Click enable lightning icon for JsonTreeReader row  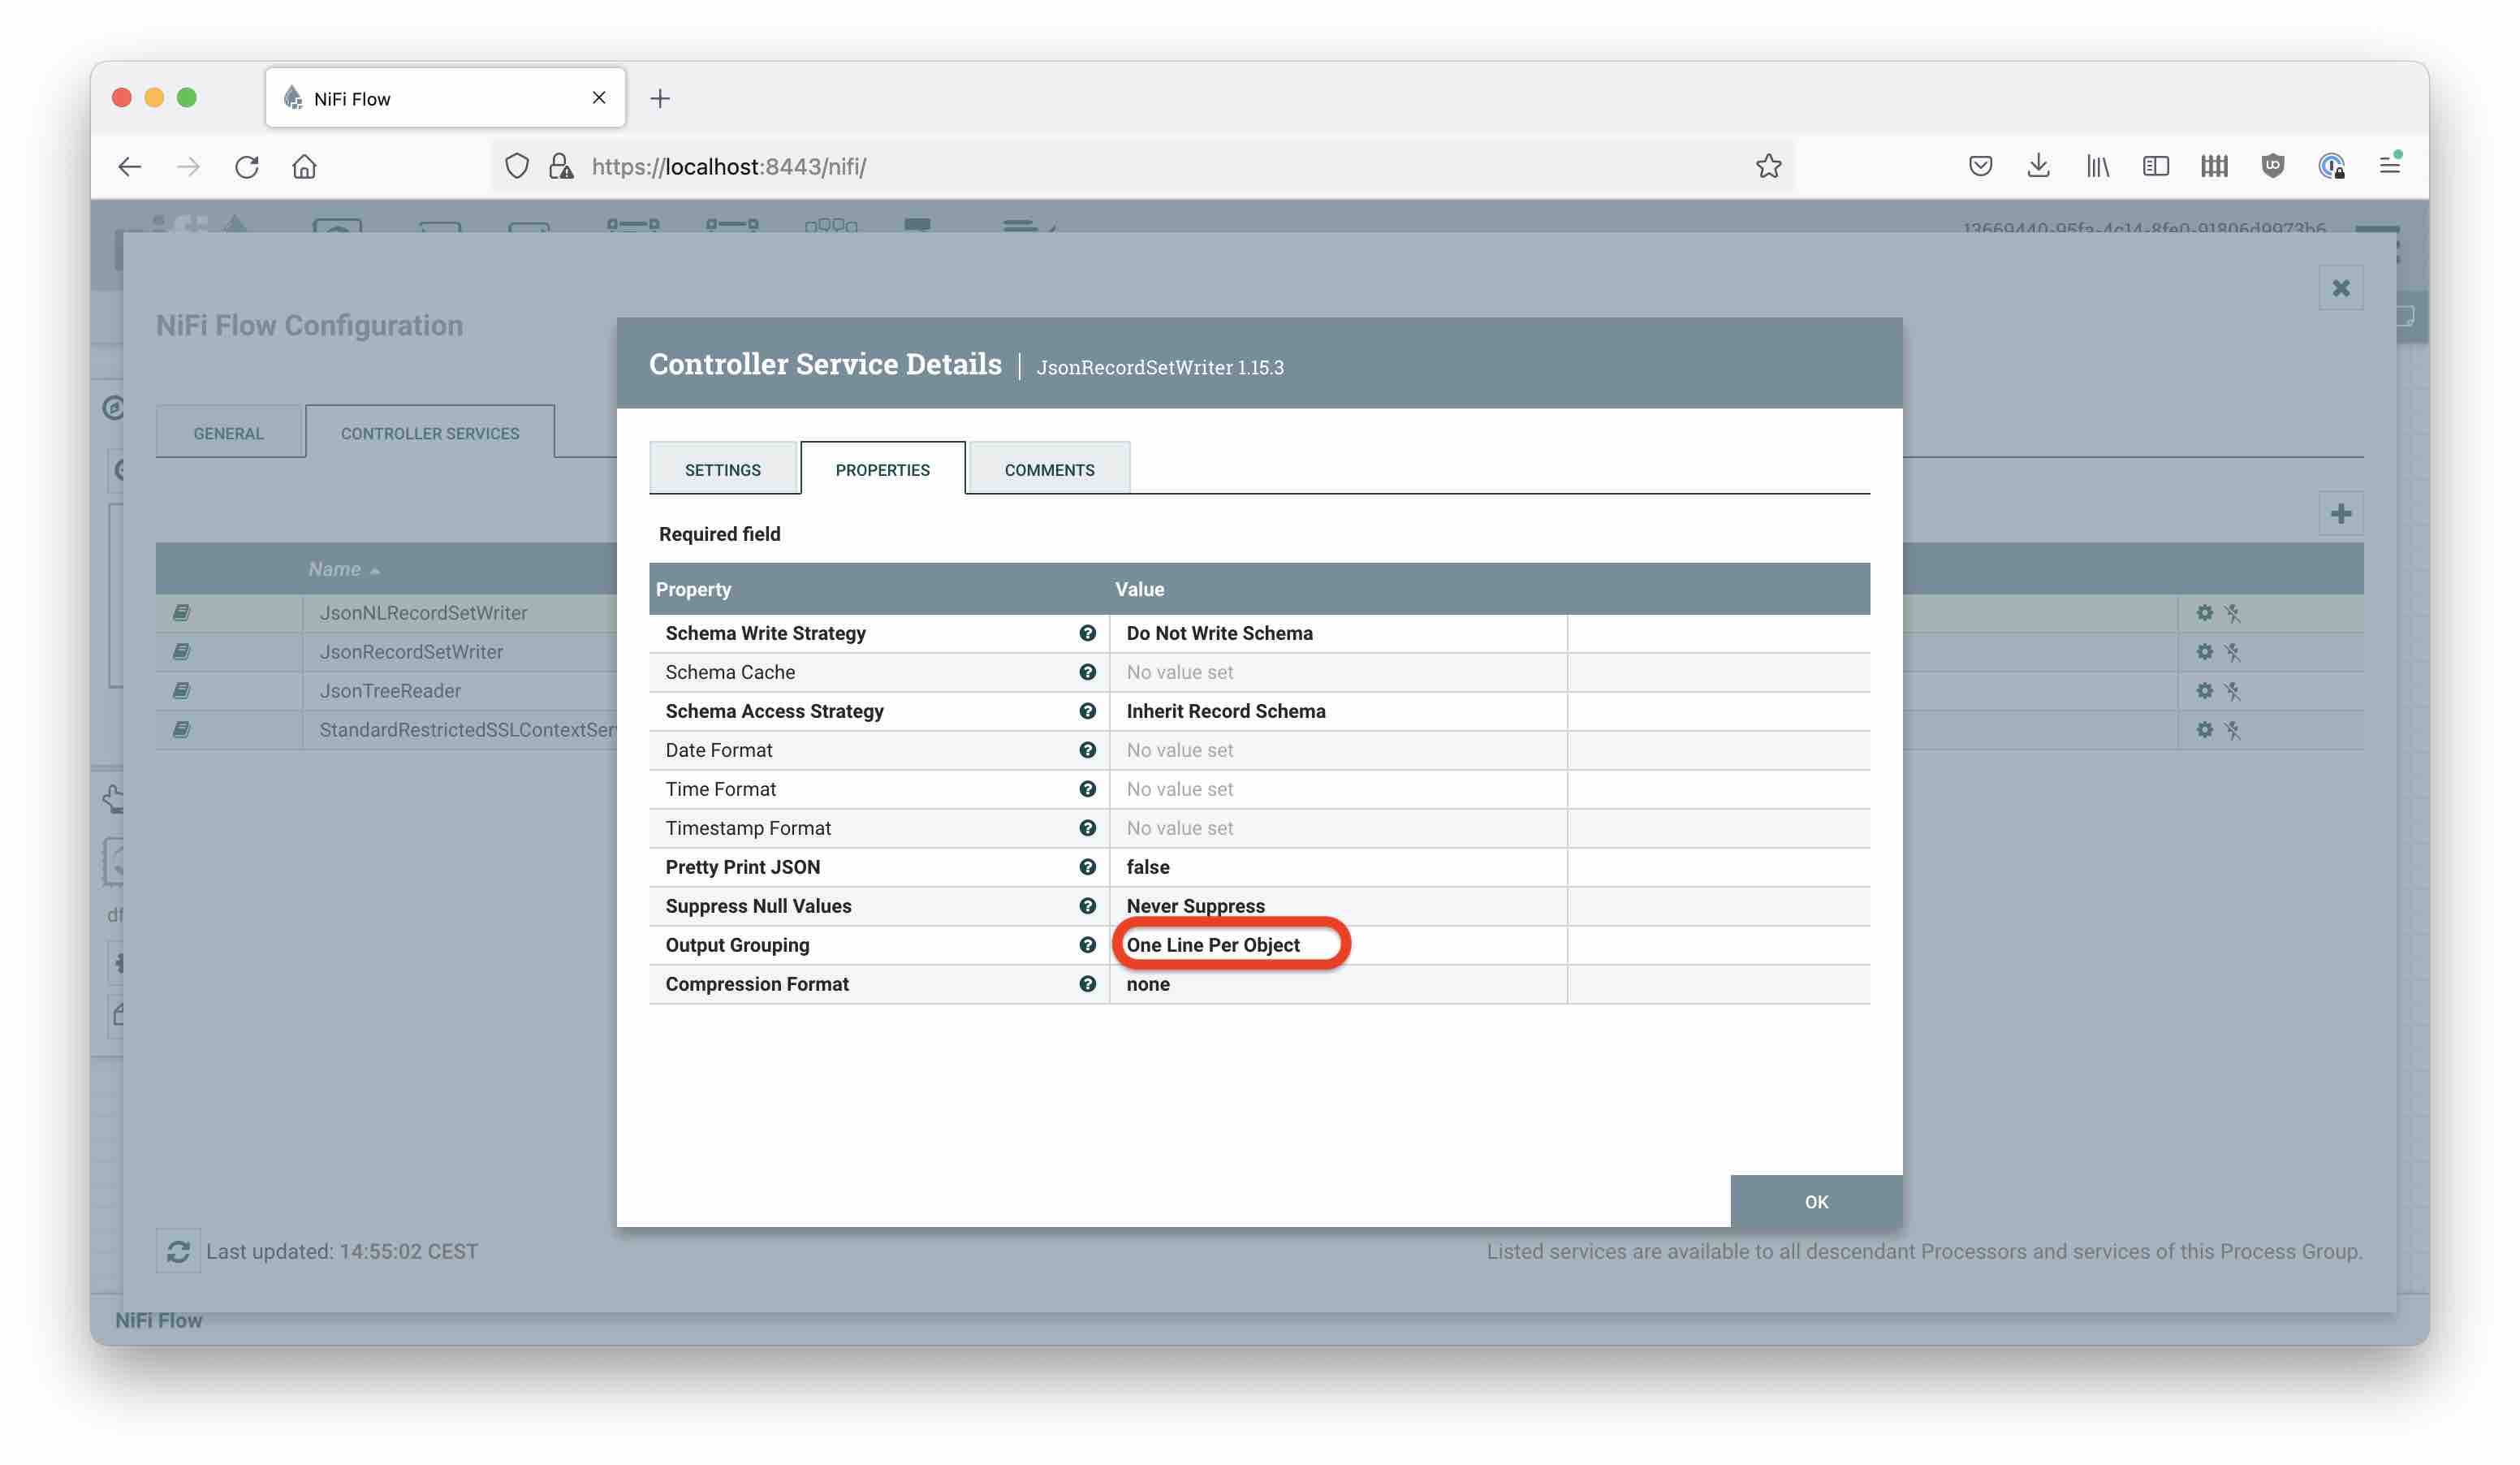(x=2232, y=691)
